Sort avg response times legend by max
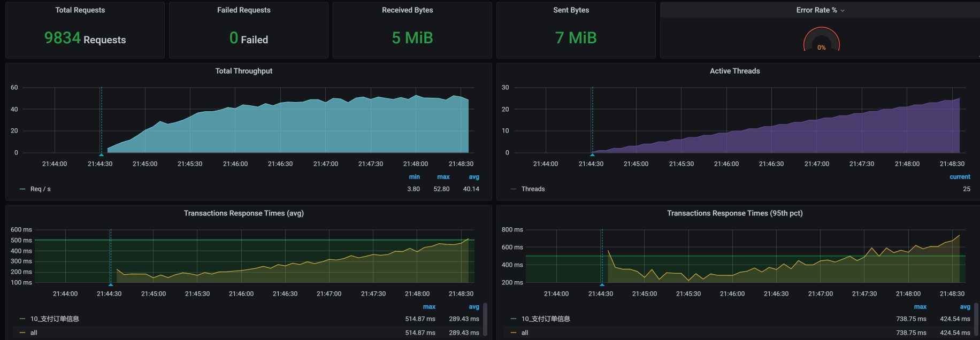 [429, 307]
